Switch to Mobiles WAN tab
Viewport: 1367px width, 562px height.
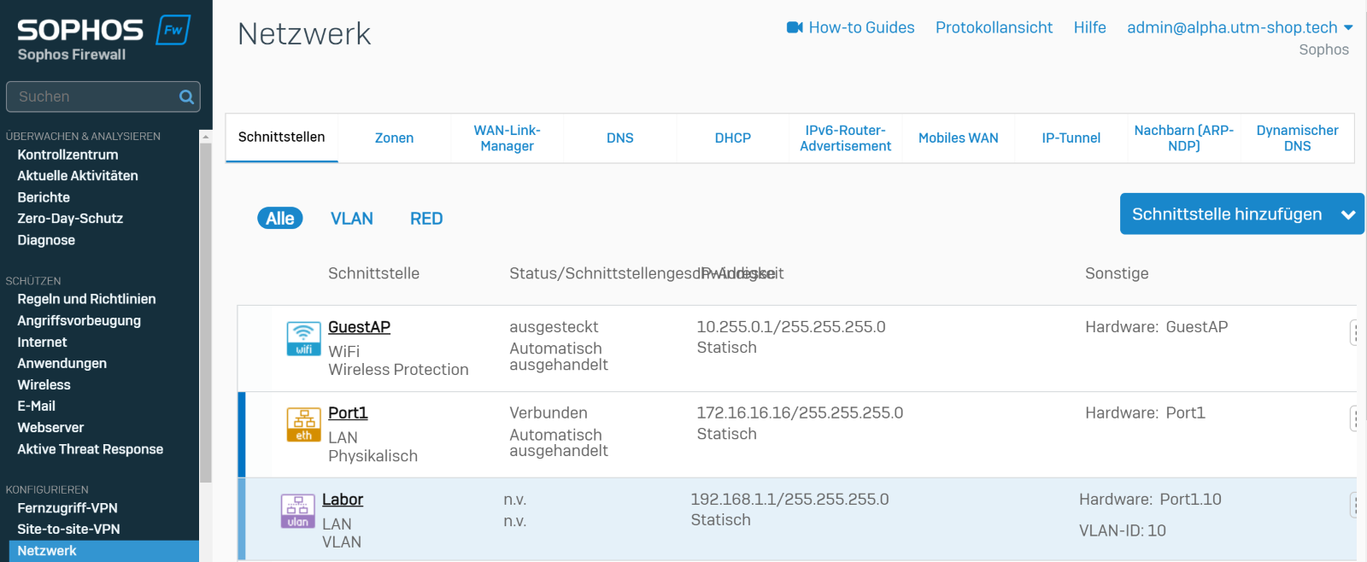[x=958, y=138]
